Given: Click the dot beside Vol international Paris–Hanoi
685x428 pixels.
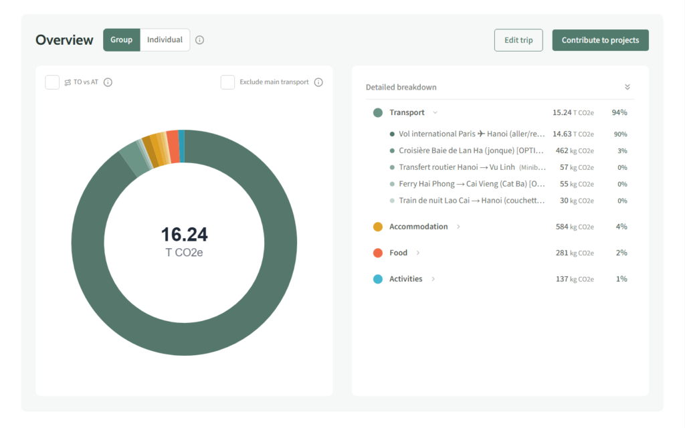Looking at the screenshot, I should [x=392, y=134].
